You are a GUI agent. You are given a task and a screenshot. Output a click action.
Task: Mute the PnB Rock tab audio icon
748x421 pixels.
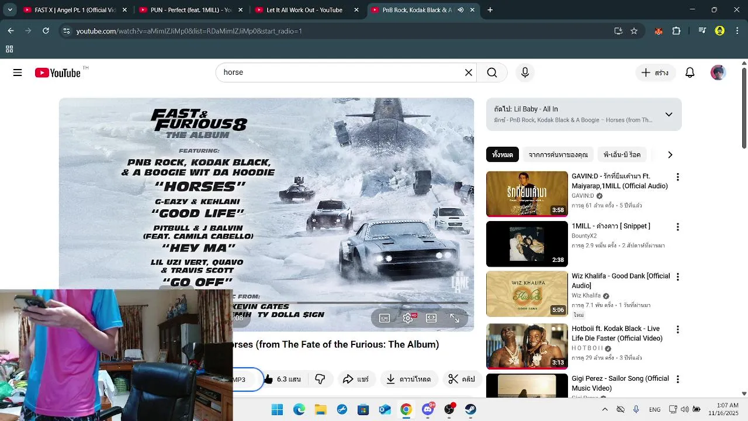[460, 10]
